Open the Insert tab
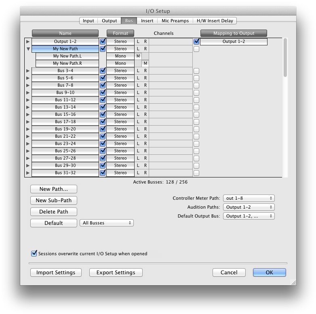 click(147, 21)
